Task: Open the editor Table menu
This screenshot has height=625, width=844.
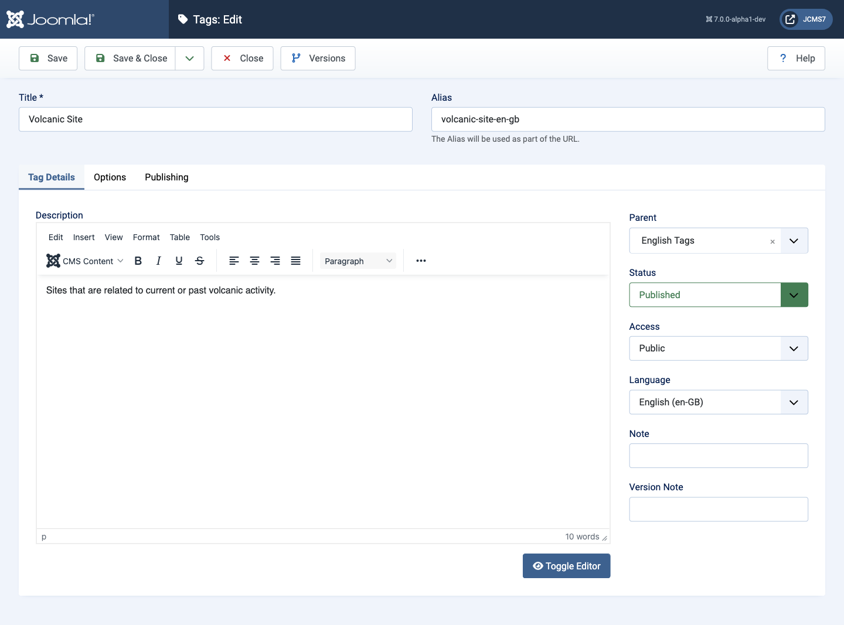Action: coord(180,237)
